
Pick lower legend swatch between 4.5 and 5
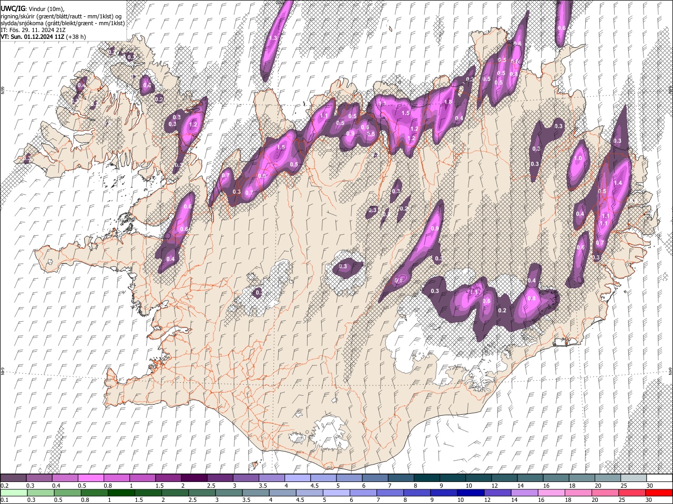click(310, 492)
